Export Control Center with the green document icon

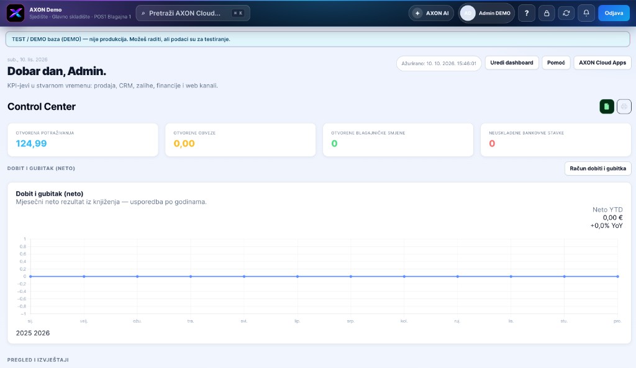[x=607, y=107]
